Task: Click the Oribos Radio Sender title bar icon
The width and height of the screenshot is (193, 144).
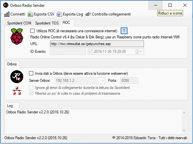Action: (6, 5)
